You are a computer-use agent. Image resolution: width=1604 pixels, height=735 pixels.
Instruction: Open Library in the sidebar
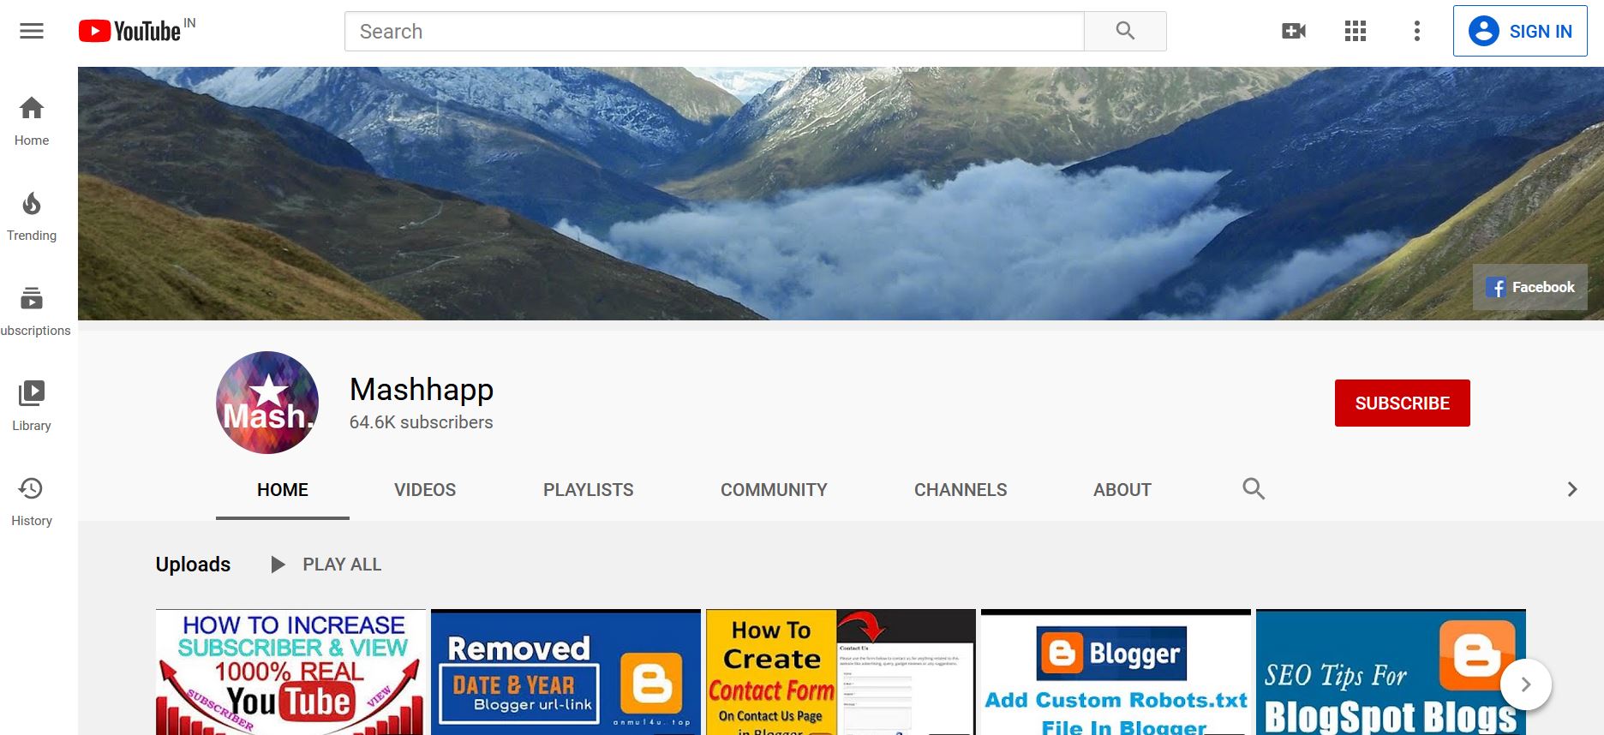tap(32, 407)
